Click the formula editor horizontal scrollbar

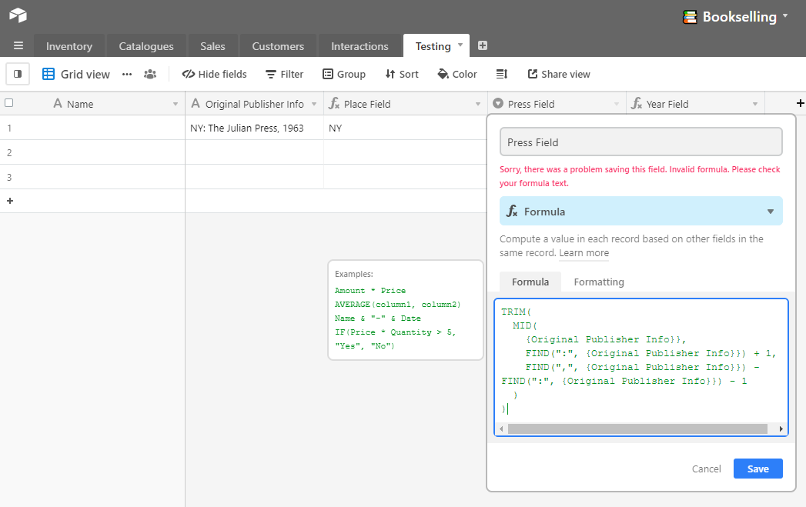click(637, 429)
